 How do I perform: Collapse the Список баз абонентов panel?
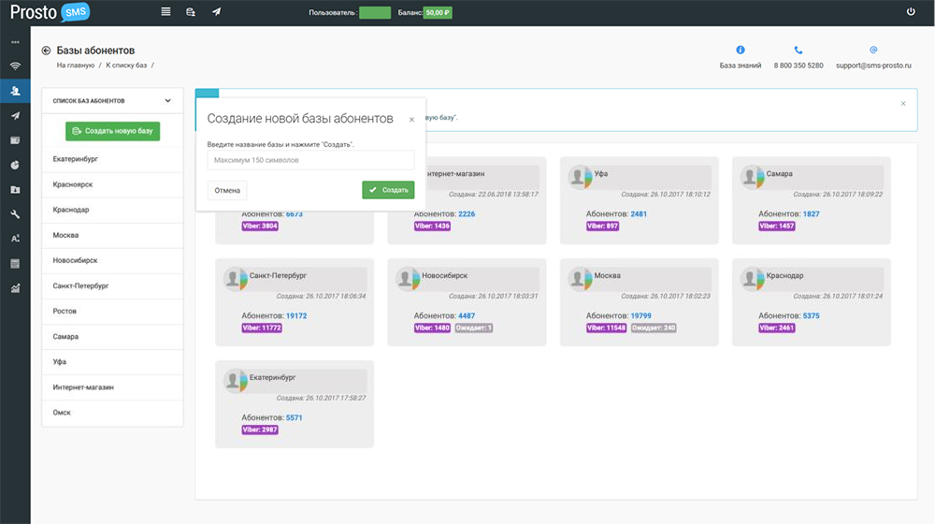pyautogui.click(x=168, y=101)
